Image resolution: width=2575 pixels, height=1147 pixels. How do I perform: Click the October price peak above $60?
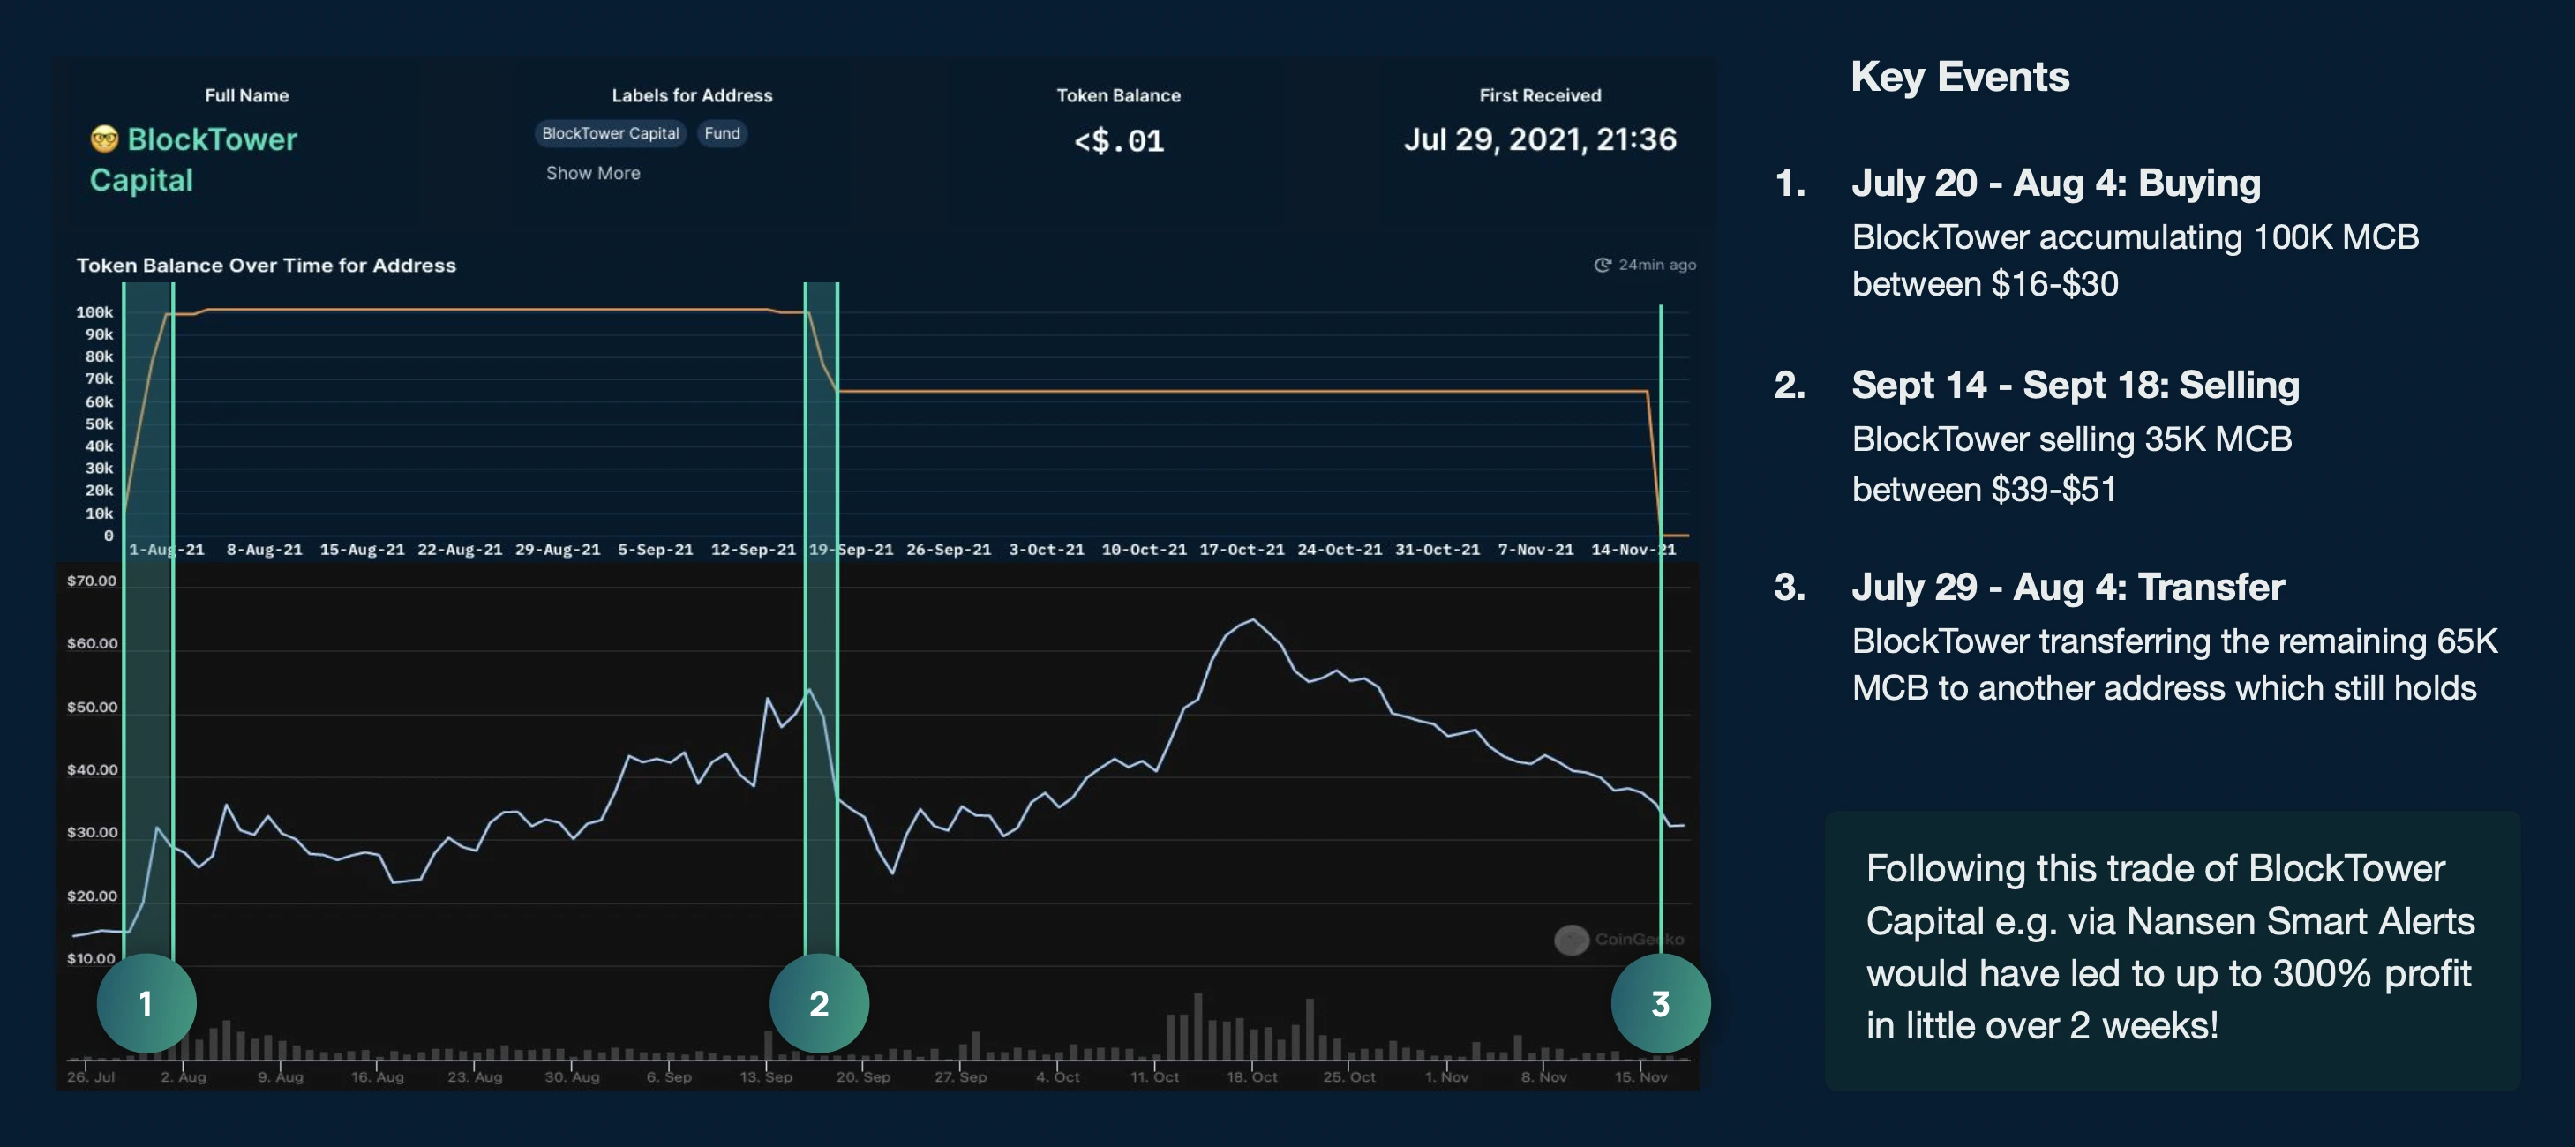point(1253,620)
